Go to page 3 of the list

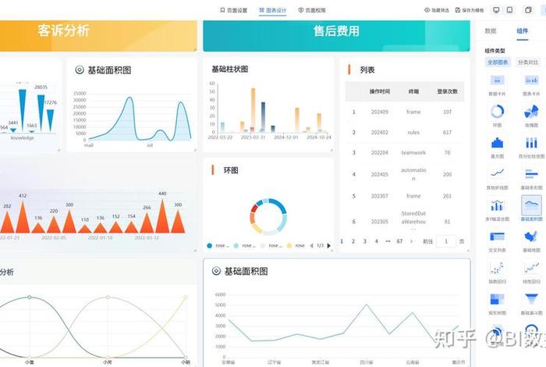click(364, 241)
